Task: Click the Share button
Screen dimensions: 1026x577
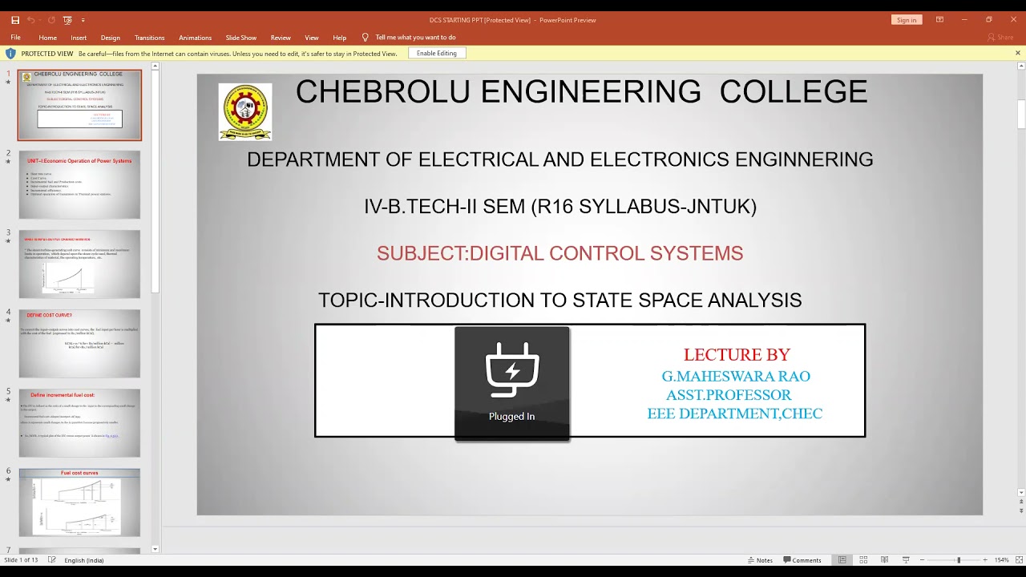Action: [1001, 38]
